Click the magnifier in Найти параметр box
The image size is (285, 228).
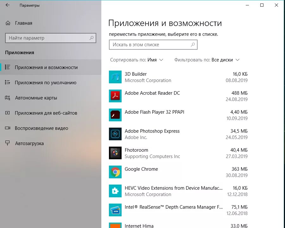92,38
